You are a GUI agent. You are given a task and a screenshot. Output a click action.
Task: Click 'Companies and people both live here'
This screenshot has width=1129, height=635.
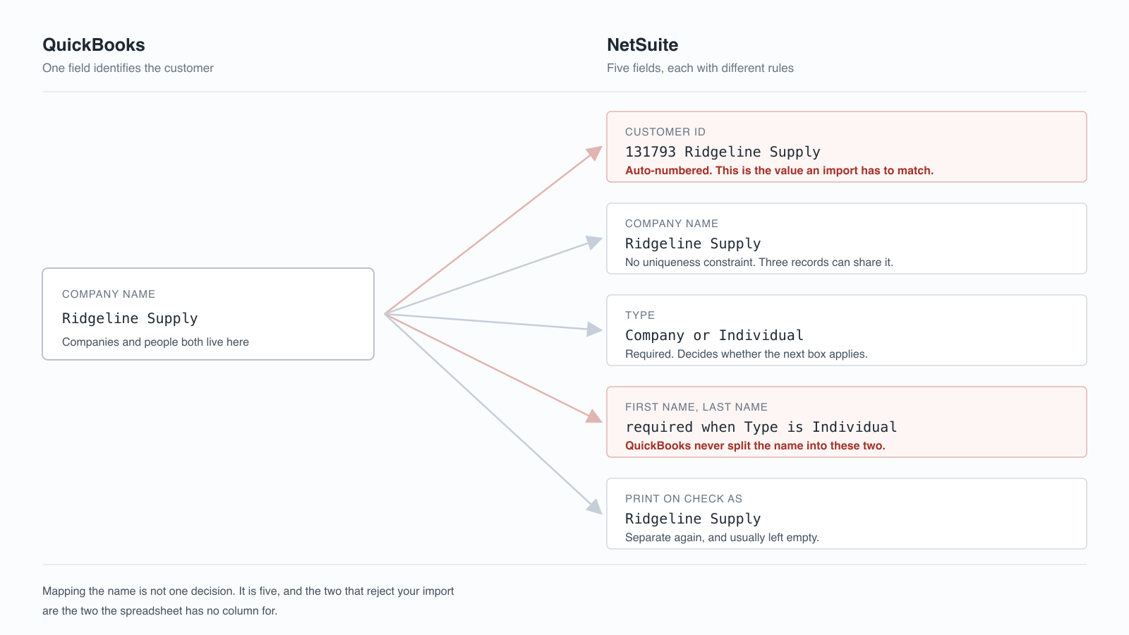click(x=155, y=342)
